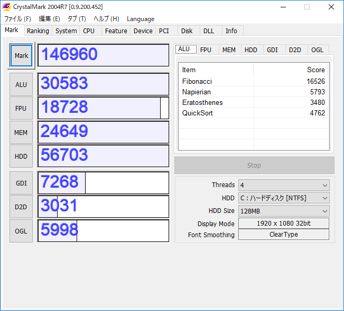This screenshot has width=344, height=311.
Task: Select the Device tab
Action: click(143, 31)
